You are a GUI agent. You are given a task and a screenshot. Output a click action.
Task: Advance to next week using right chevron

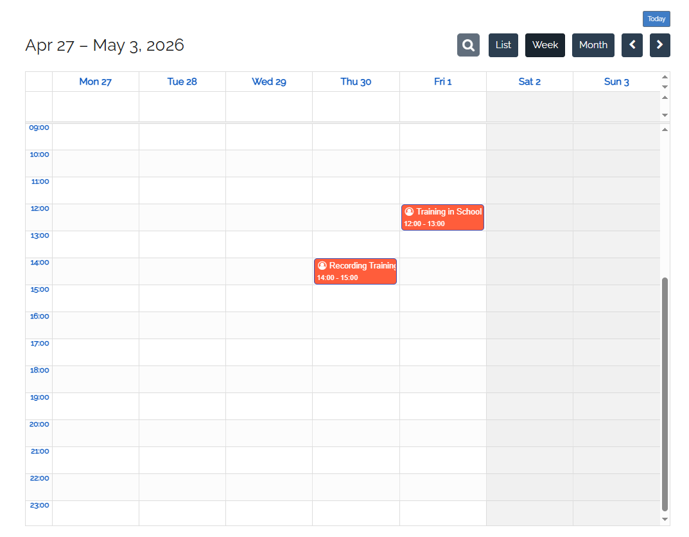point(659,45)
